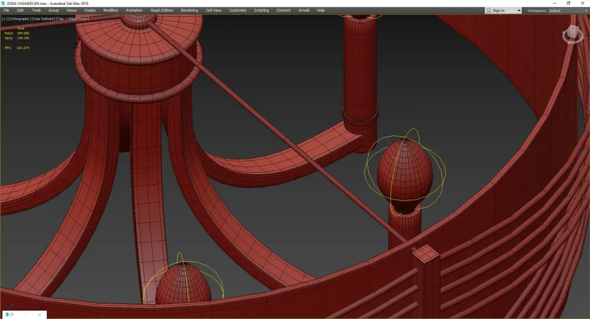Open the Edit menu
The image size is (590, 319).
(20, 10)
